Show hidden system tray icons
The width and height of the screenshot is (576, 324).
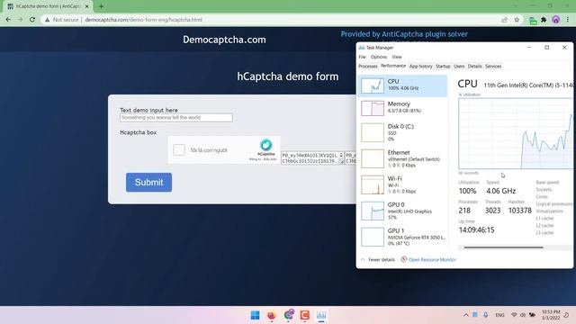coord(466,315)
